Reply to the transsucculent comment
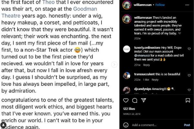Viewport: 194px width, 129px height. pos(155,80)
